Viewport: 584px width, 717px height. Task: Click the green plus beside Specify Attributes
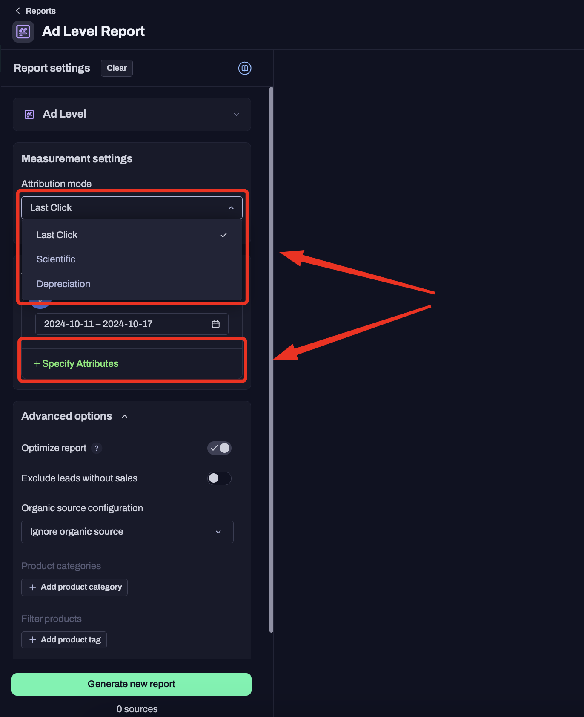37,363
